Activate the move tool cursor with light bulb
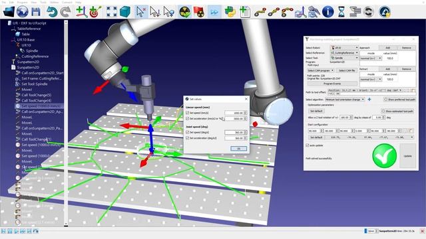Image resolution: width=426 pixels, height=239 pixels. click(168, 12)
